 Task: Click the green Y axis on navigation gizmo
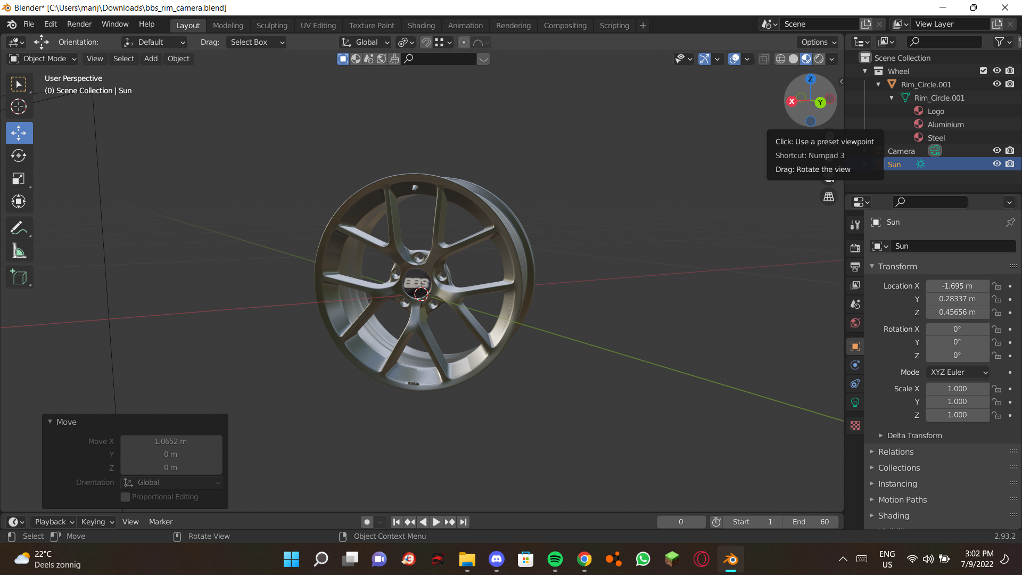point(820,102)
